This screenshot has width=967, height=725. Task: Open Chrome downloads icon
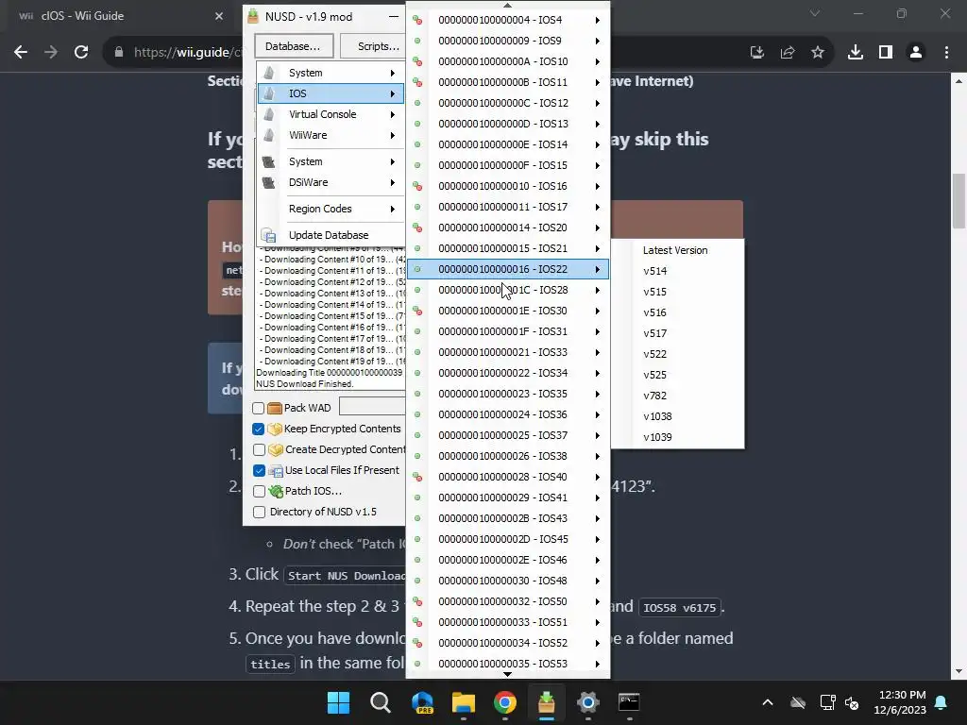[856, 53]
